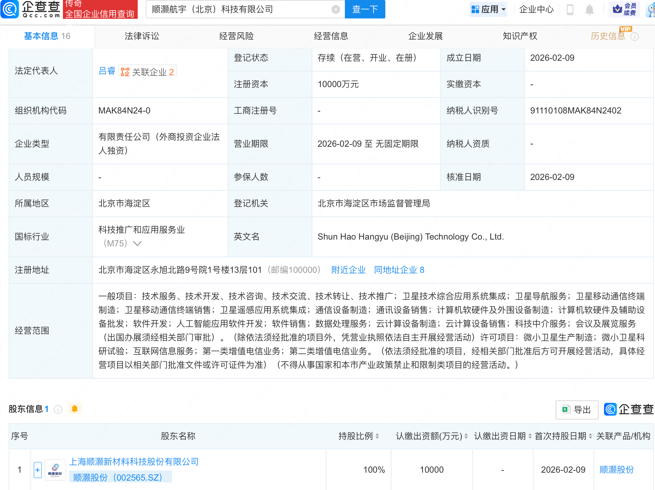Open the notifications bell in the header
The width and height of the screenshot is (655, 490).
[590, 9]
